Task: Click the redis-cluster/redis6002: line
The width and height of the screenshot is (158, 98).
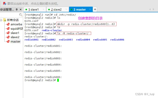Action: (43, 52)
